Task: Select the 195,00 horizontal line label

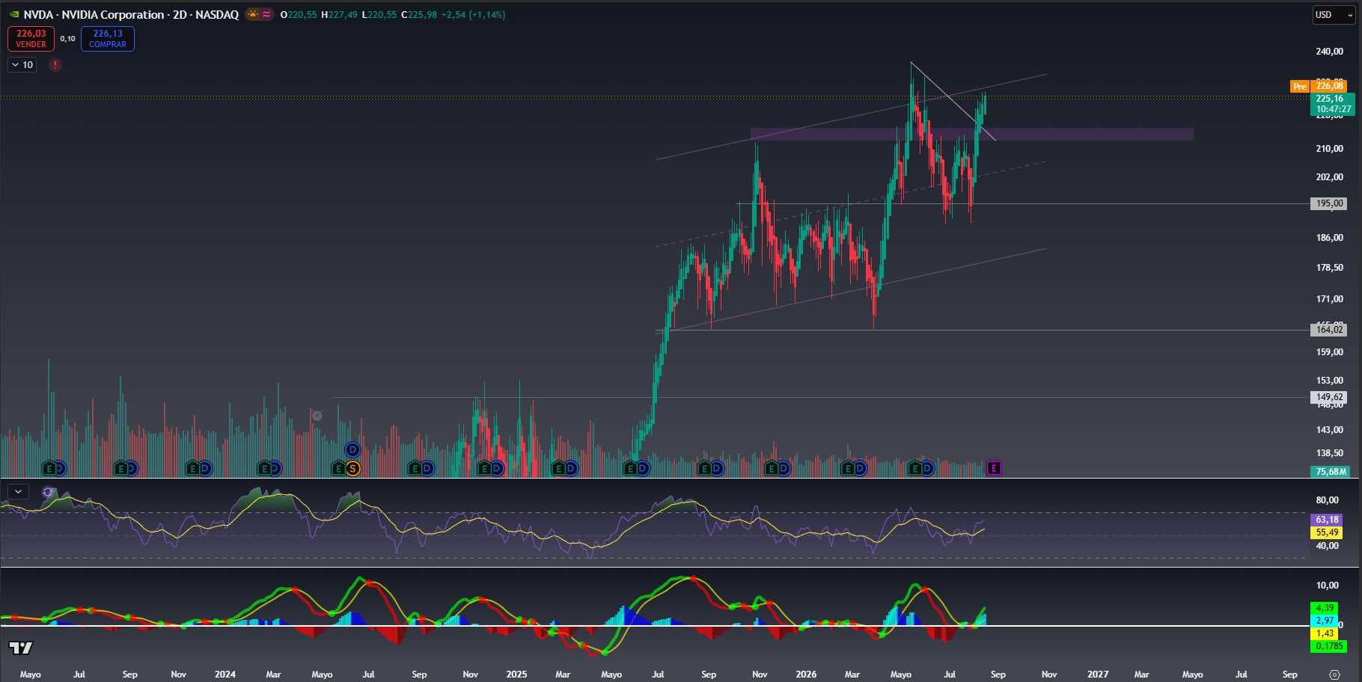Action: 1329,203
